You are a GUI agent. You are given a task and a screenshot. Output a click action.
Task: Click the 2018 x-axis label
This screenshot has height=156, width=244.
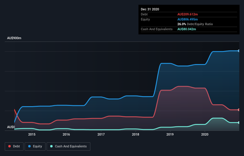pyautogui.click(x=136, y=134)
